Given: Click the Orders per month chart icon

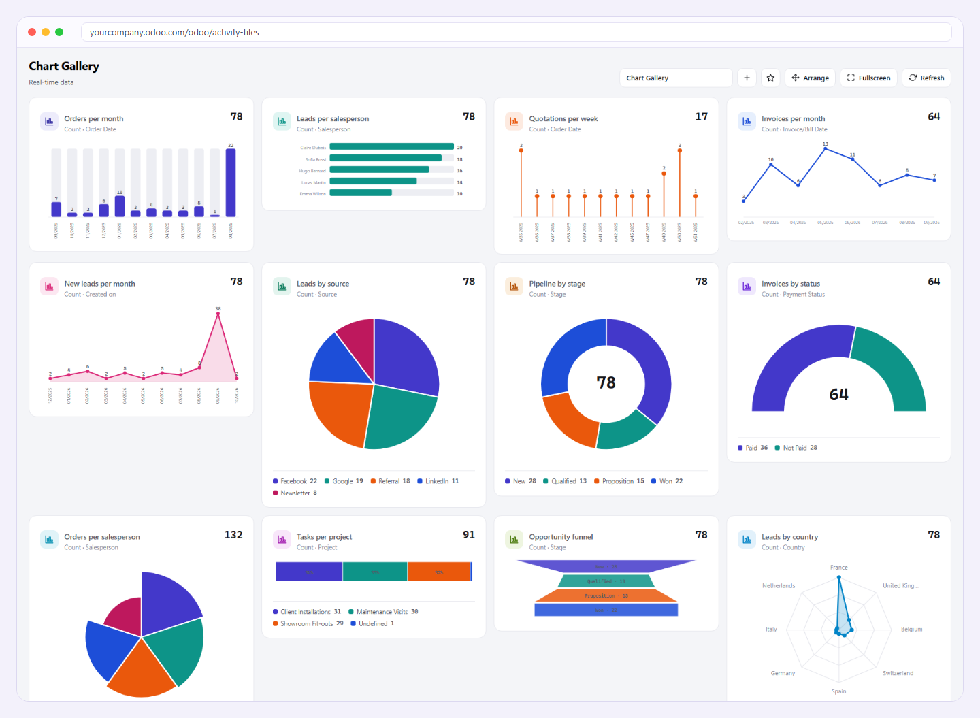Looking at the screenshot, I should [x=49, y=122].
